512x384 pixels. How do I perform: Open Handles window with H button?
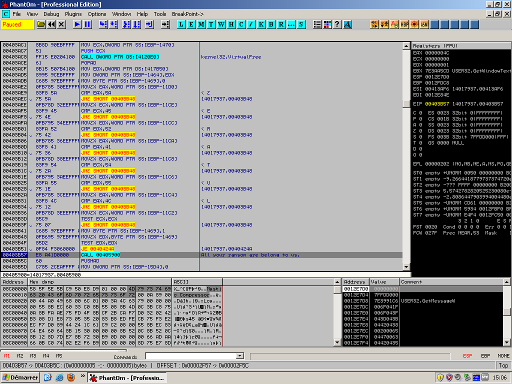[x=231, y=24]
